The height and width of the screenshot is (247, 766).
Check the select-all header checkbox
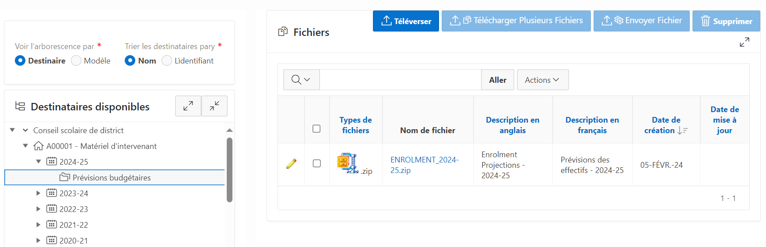click(316, 129)
